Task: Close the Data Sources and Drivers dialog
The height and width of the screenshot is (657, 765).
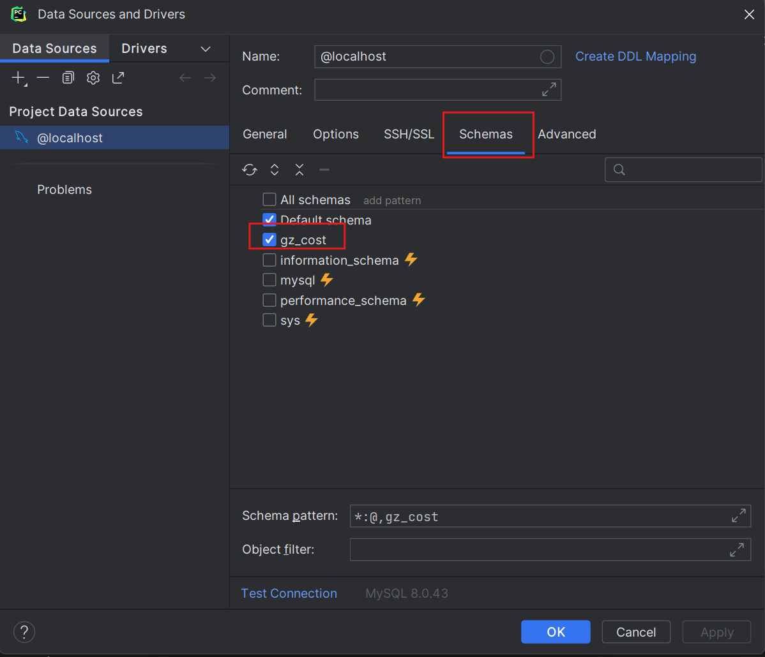Action: click(x=750, y=14)
